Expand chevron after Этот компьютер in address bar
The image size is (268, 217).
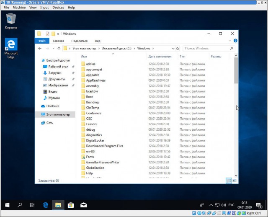coord(99,49)
